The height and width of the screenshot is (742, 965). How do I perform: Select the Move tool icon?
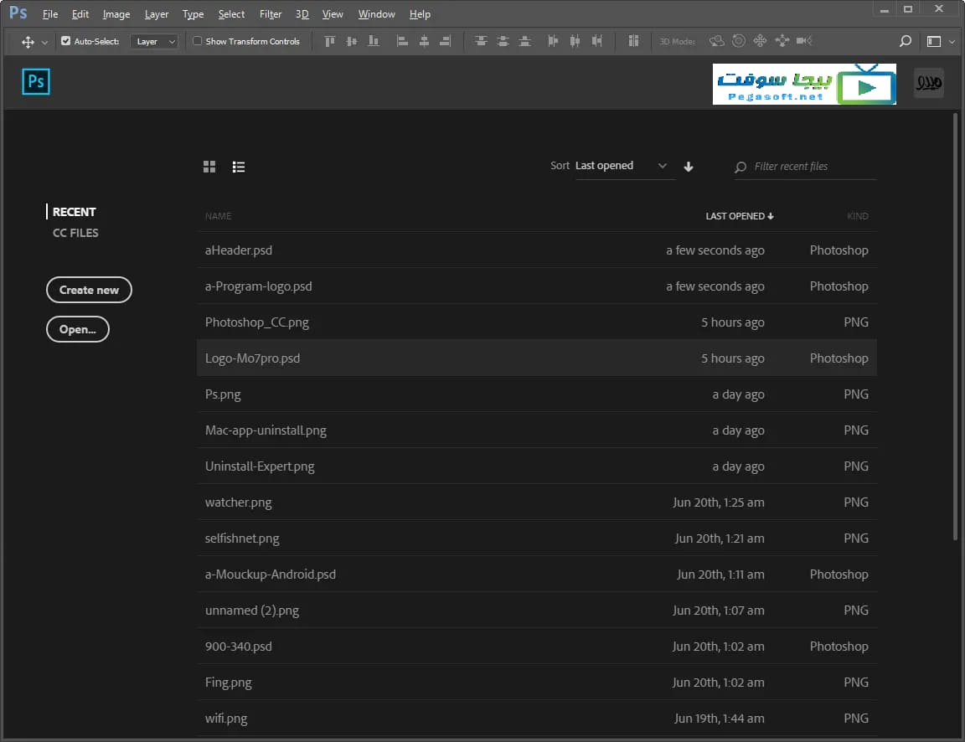click(x=28, y=42)
